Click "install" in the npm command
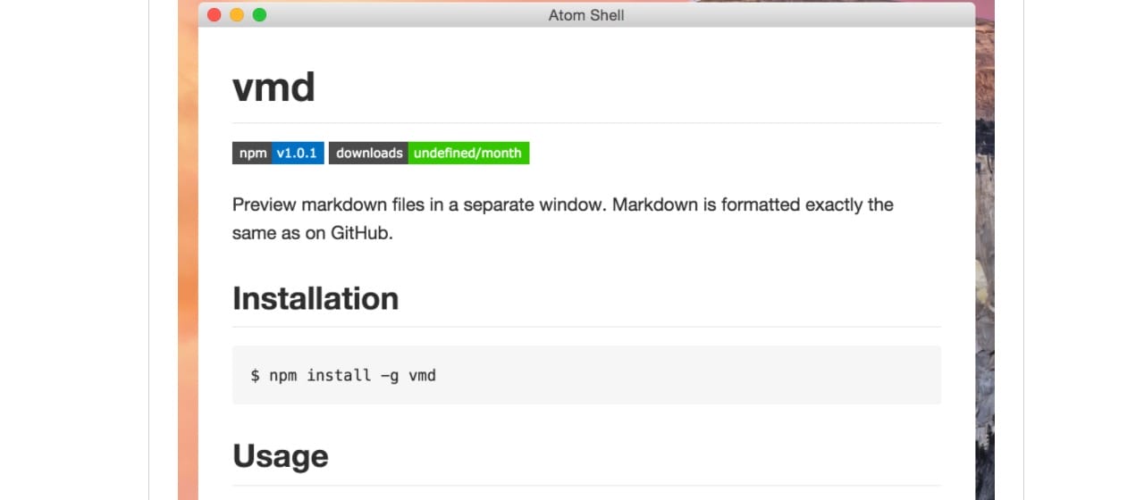 pyautogui.click(x=339, y=376)
